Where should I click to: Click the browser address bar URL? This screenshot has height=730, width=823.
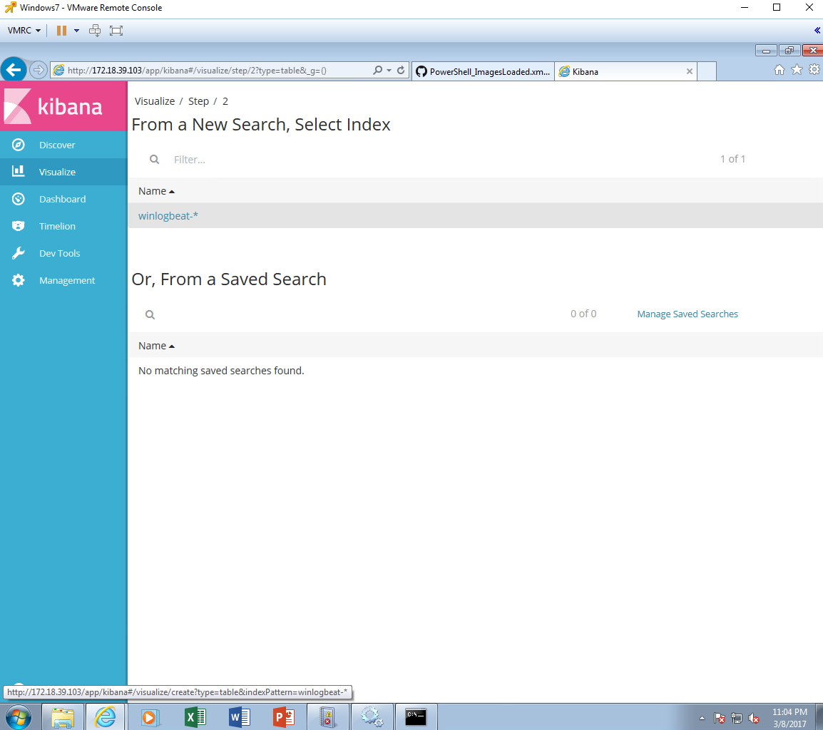(x=197, y=71)
